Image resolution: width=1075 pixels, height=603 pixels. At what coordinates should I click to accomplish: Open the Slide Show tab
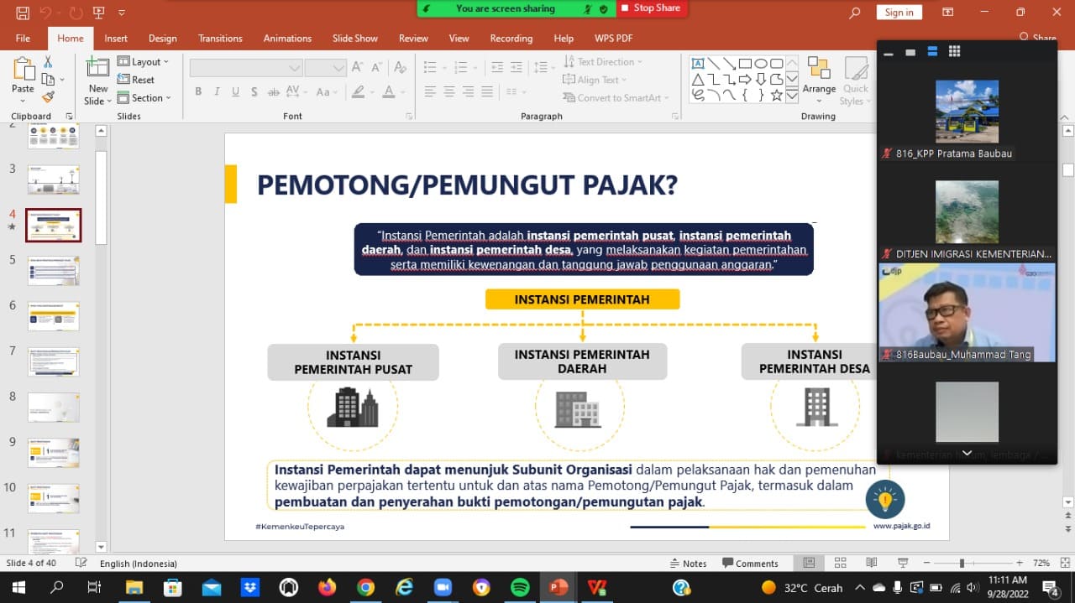pos(354,39)
